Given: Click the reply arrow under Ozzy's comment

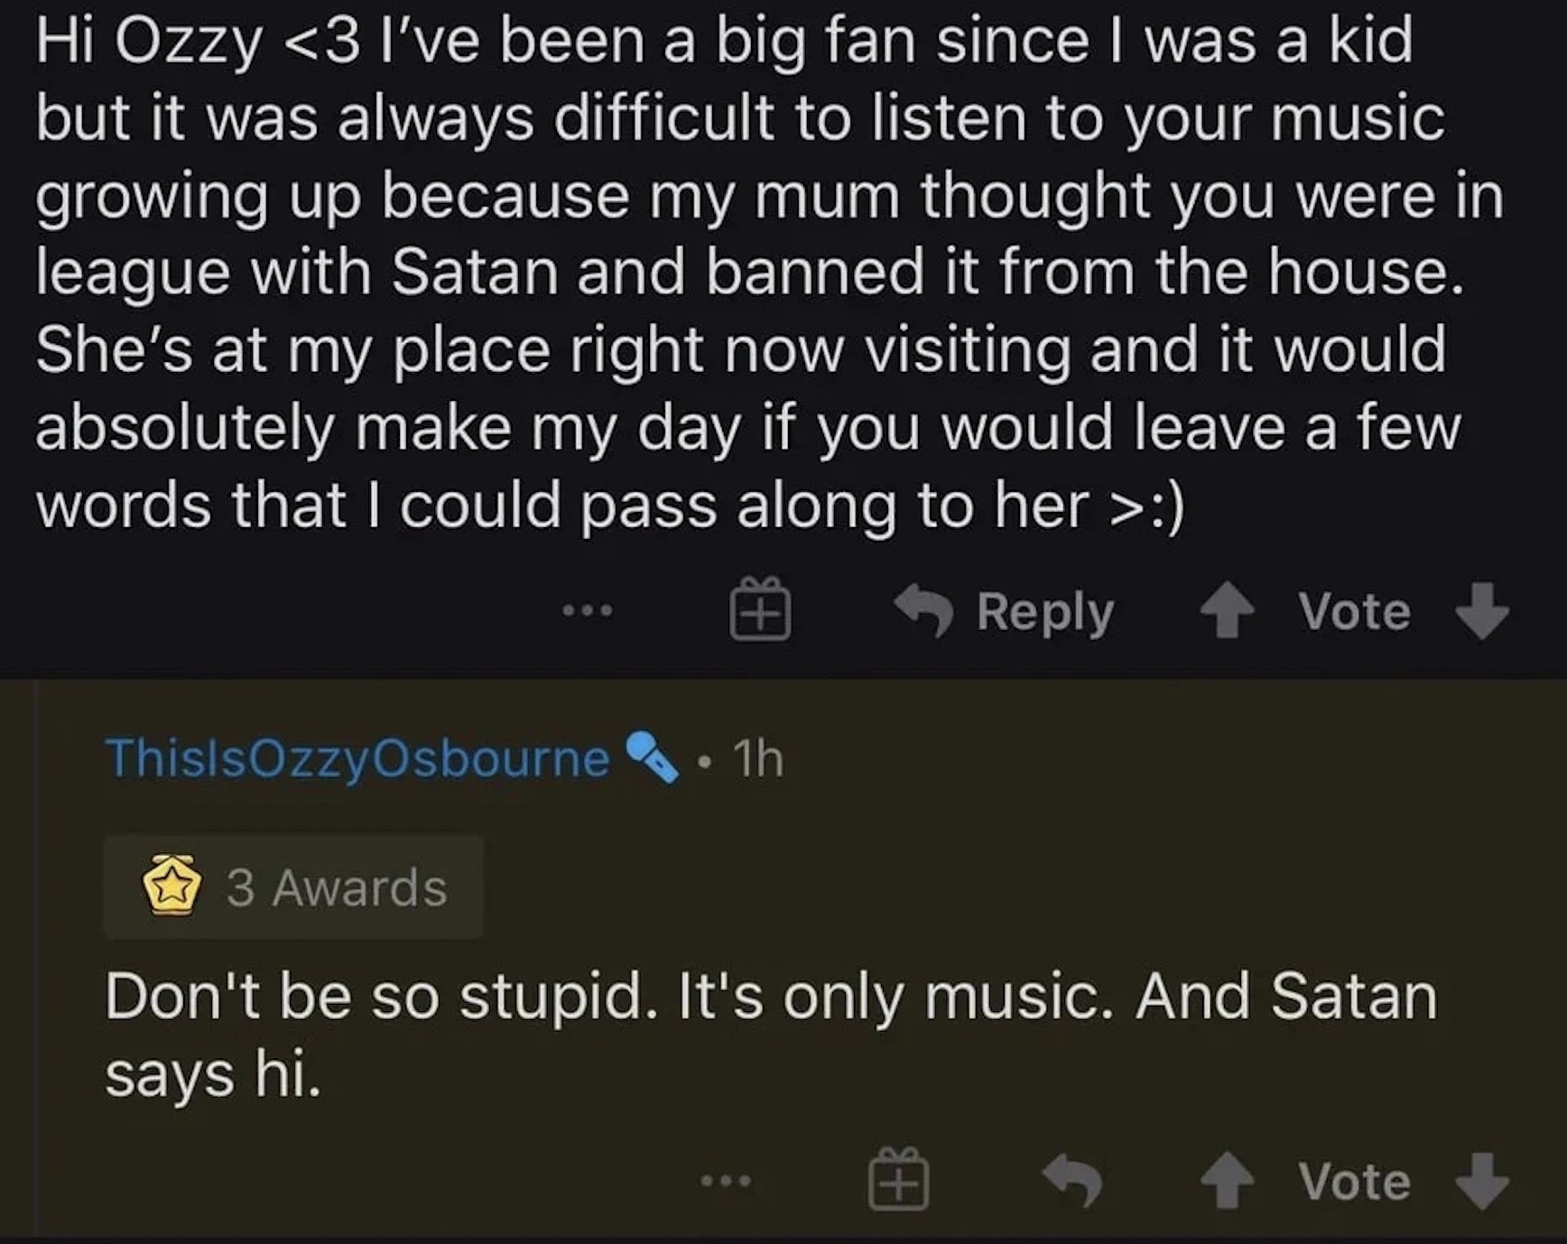Looking at the screenshot, I should click(1072, 1181).
